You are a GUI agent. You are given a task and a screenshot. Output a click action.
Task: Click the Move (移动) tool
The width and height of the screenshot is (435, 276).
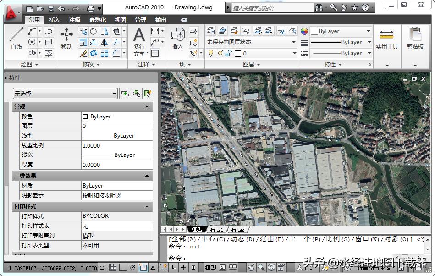(67, 38)
